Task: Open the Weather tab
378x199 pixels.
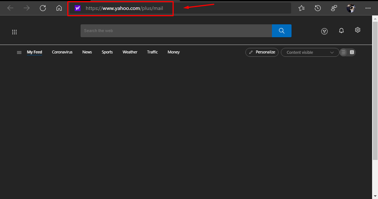Action: click(x=130, y=52)
